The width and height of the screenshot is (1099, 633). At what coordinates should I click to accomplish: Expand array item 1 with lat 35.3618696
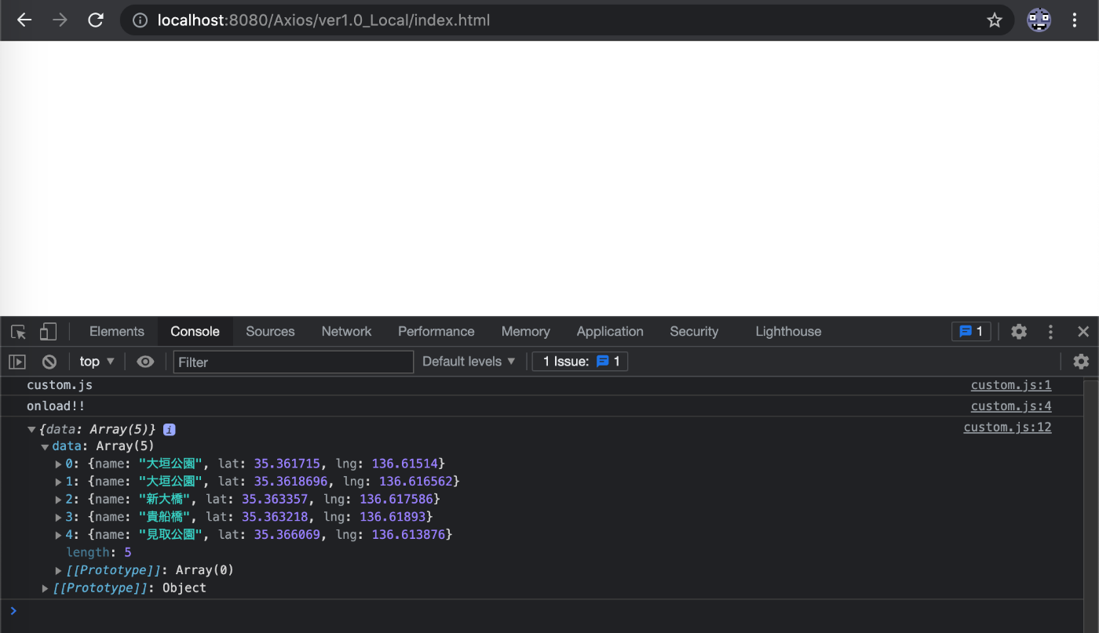tap(58, 482)
